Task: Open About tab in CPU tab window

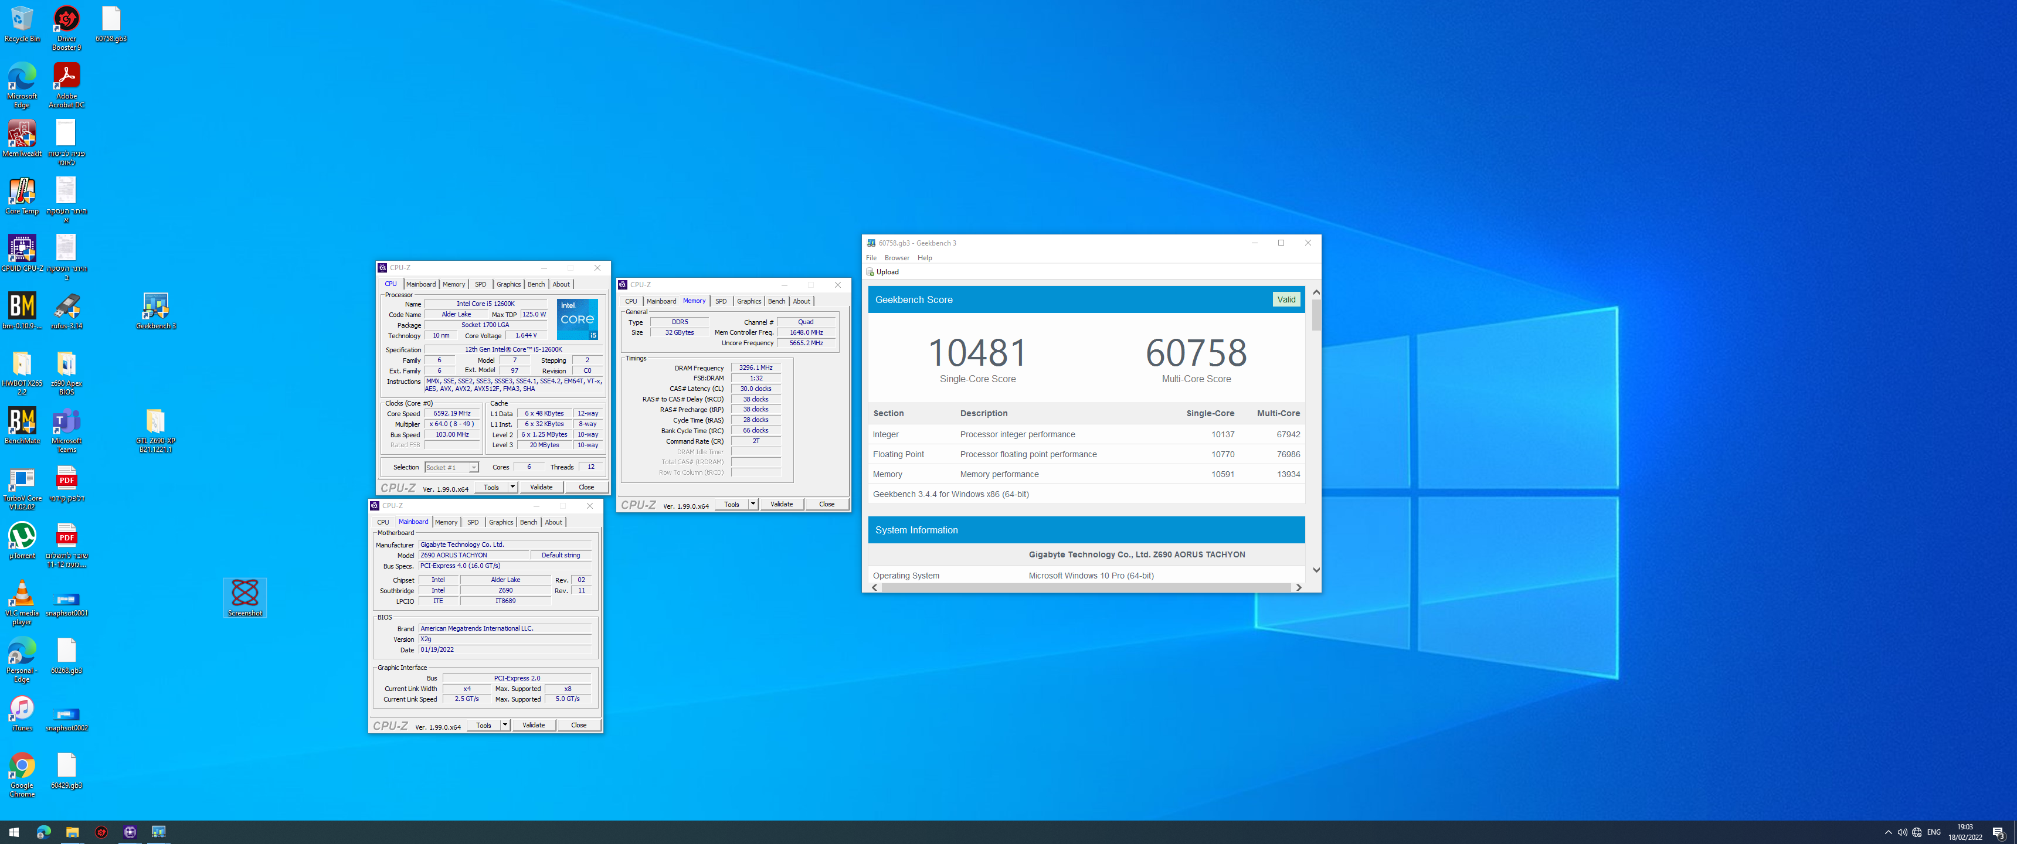Action: tap(561, 284)
